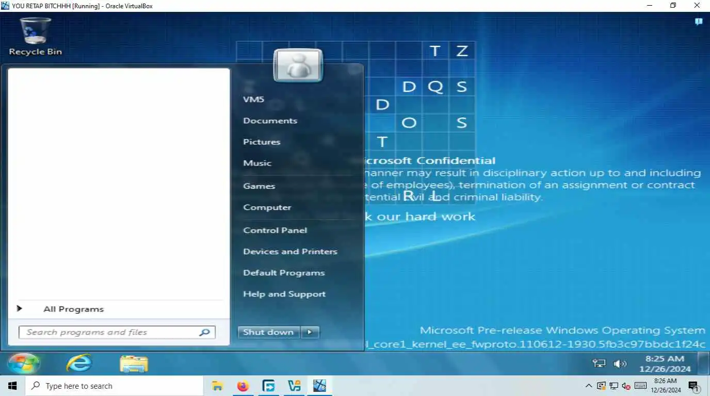Select running VM icon on host taskbar
The width and height of the screenshot is (710, 396).
tap(319, 386)
